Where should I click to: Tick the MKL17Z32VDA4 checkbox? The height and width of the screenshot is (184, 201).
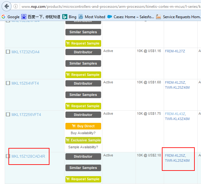(8, 52)
